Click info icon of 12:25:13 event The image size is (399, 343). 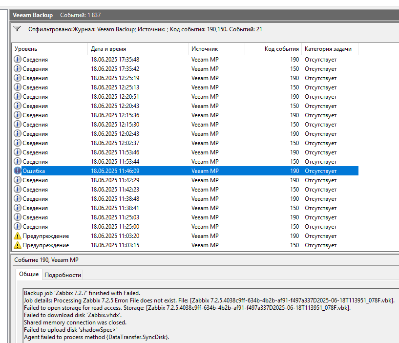(17, 87)
